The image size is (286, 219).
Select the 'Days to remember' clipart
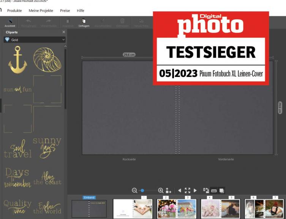(x=17, y=178)
